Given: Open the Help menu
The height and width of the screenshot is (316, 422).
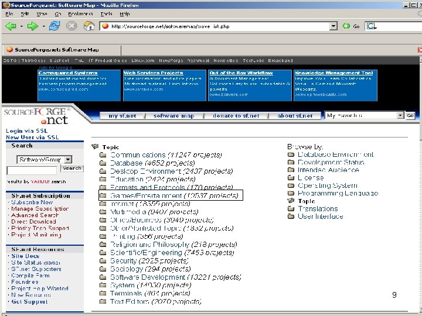Looking at the screenshot, I should (x=125, y=13).
